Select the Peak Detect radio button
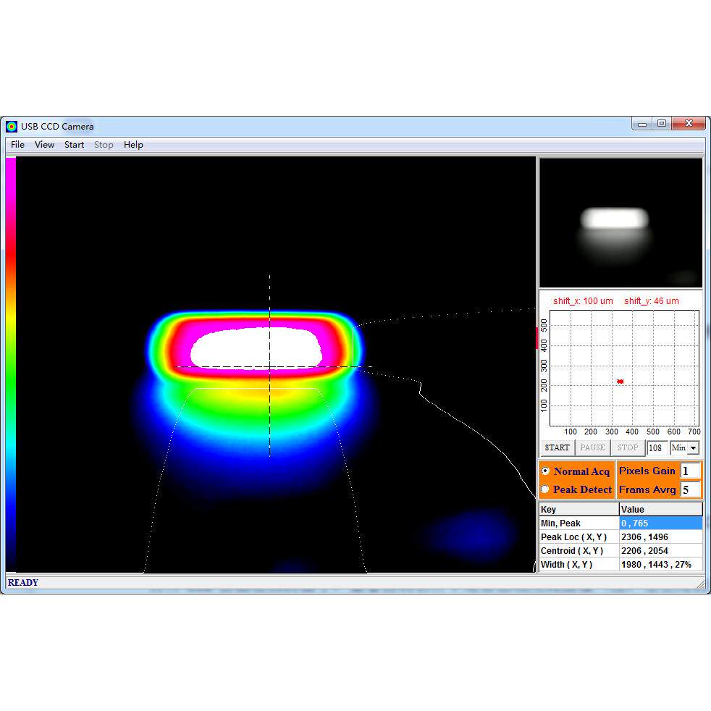Viewport: 711px width, 711px height. (545, 489)
